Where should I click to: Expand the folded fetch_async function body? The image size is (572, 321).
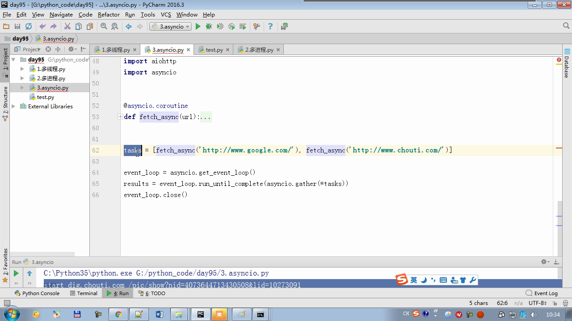(120, 117)
